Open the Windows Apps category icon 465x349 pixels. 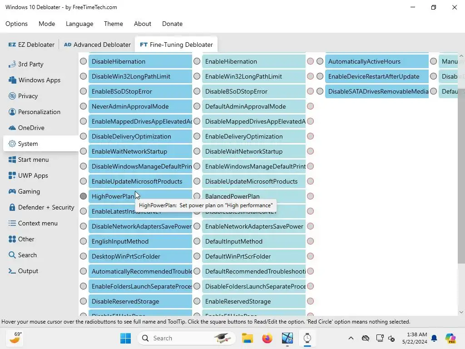pos(12,80)
